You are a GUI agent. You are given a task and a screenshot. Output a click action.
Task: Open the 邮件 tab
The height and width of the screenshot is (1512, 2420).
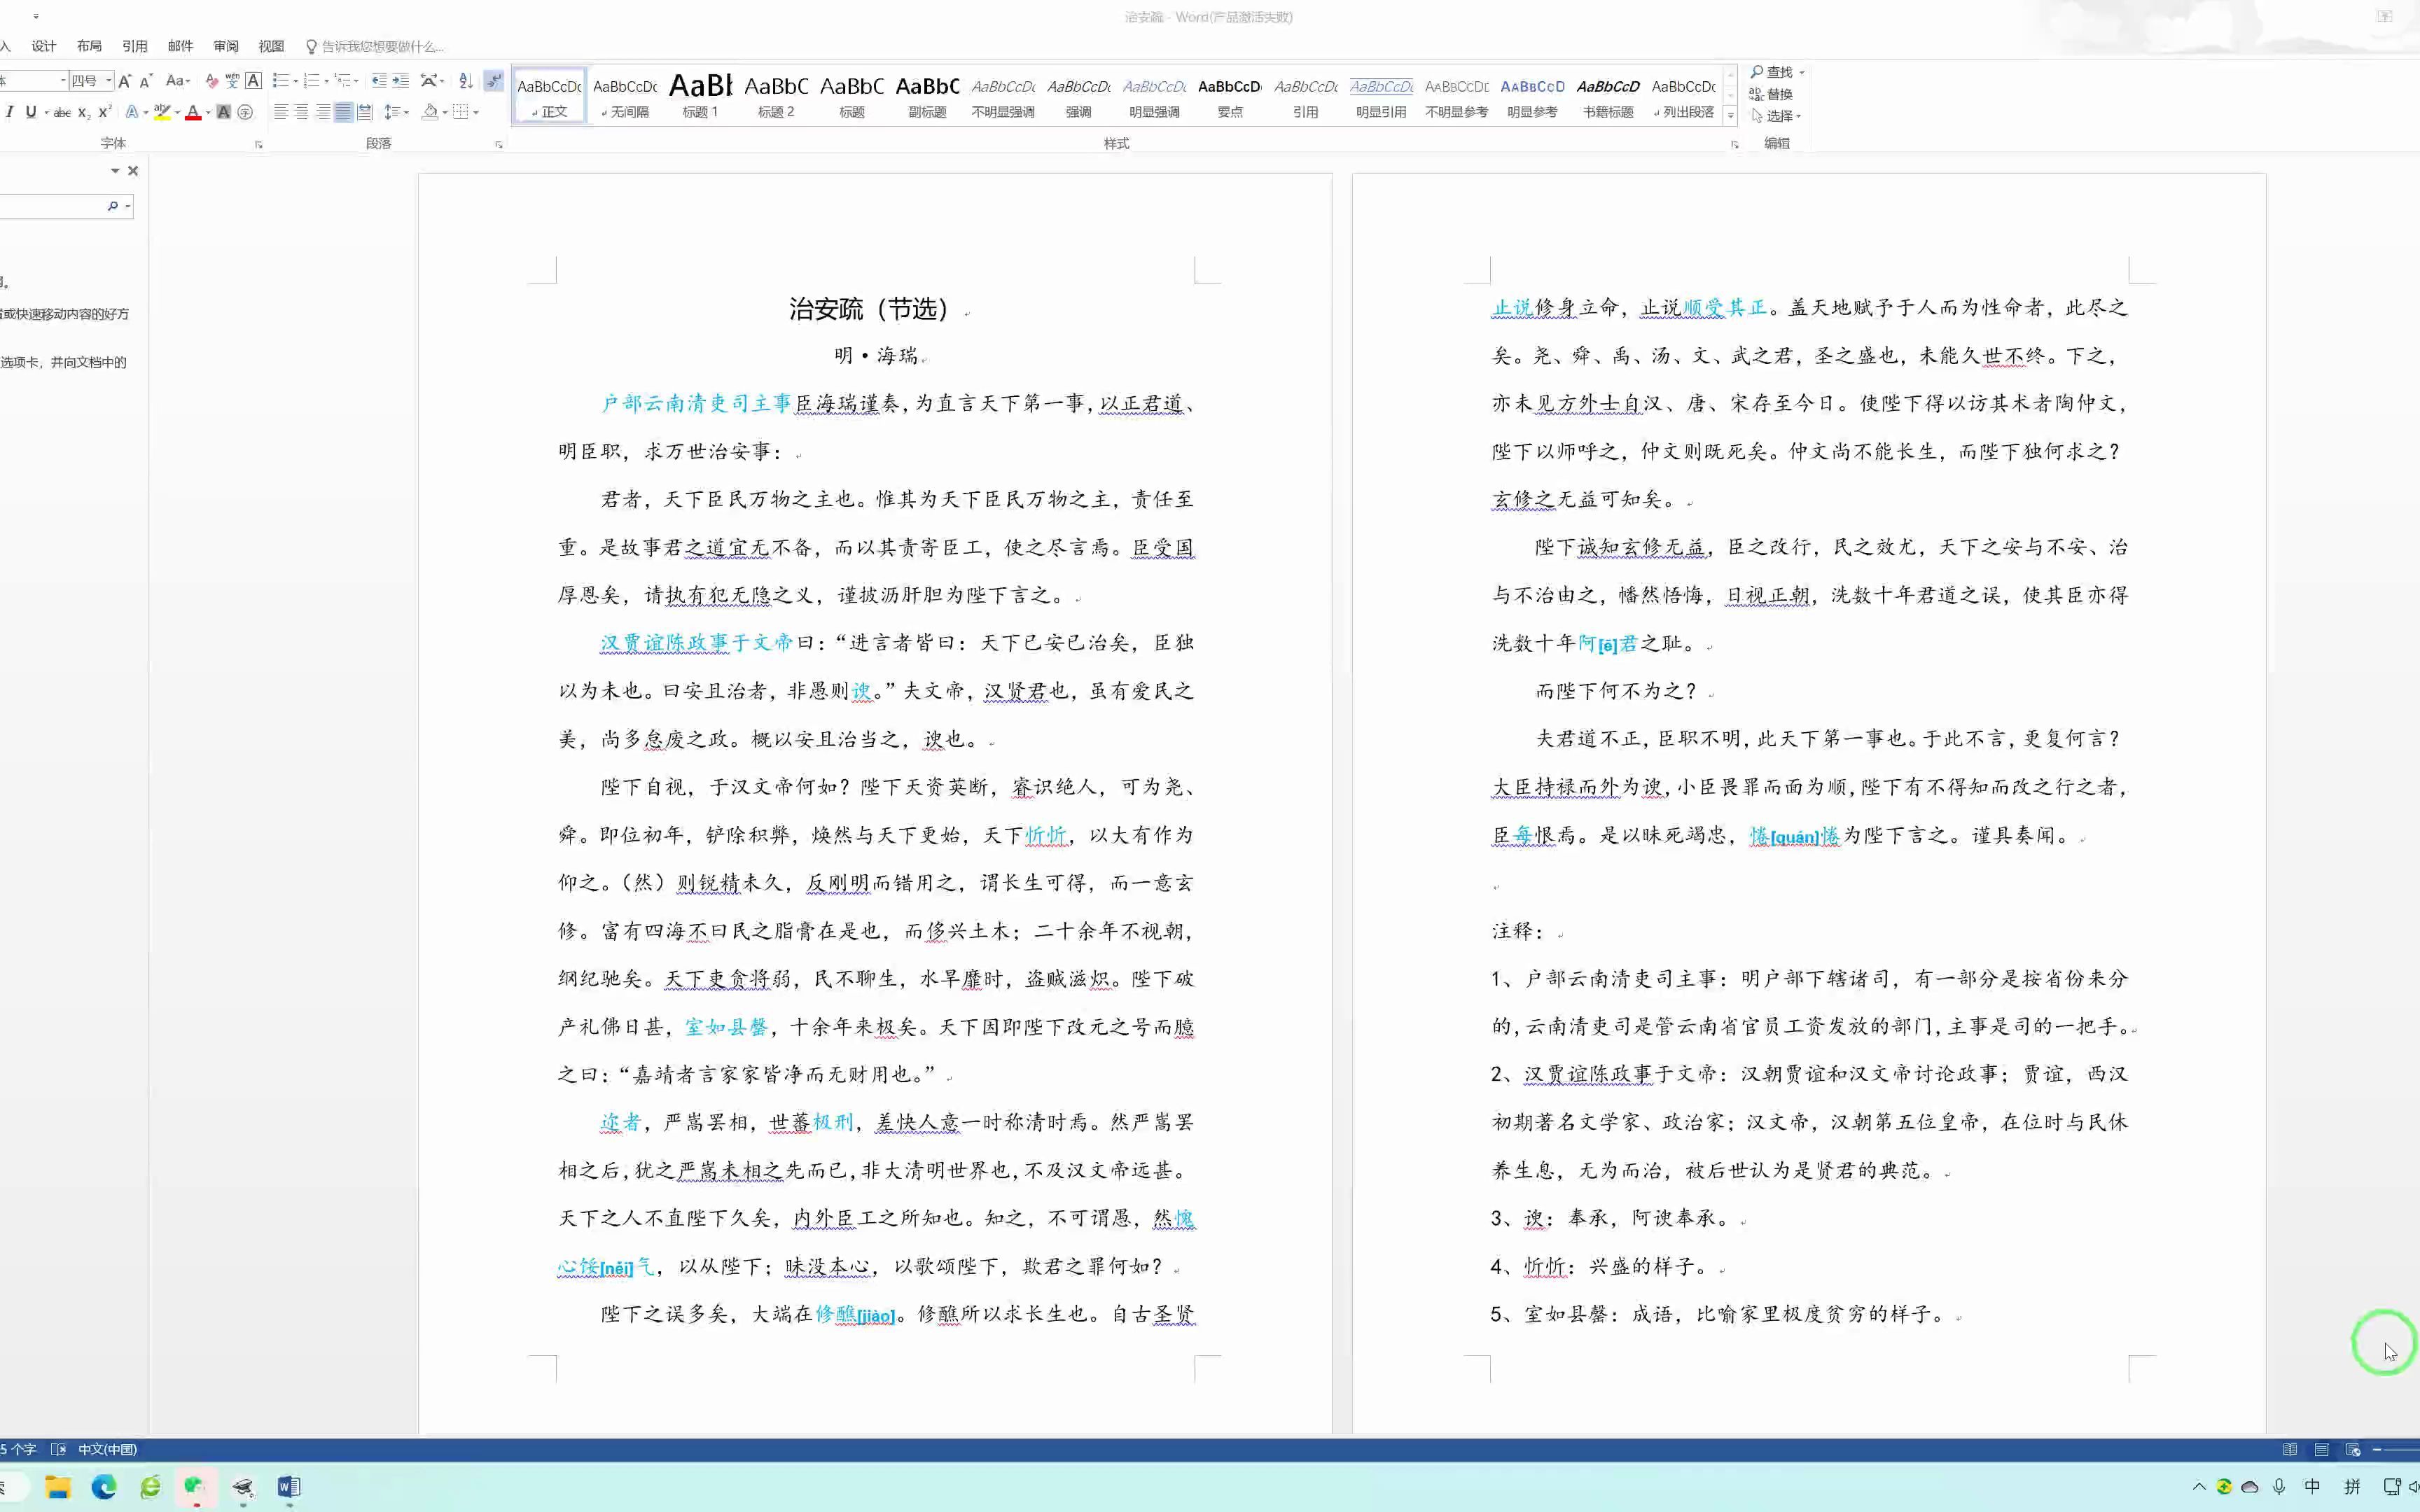(180, 46)
